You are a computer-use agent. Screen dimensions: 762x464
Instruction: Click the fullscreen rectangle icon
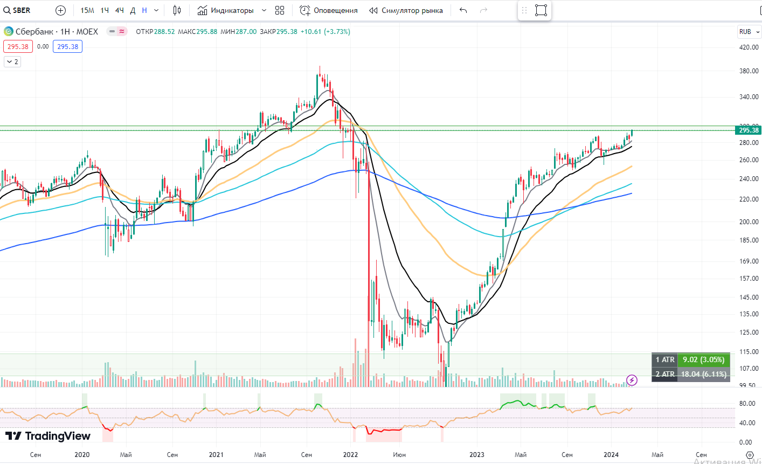point(541,10)
